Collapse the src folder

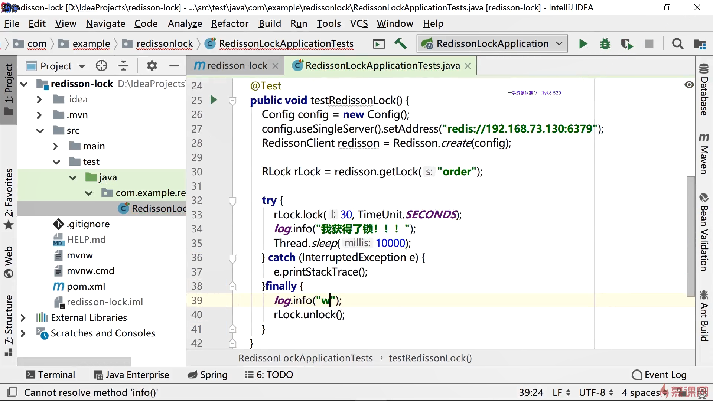(40, 131)
